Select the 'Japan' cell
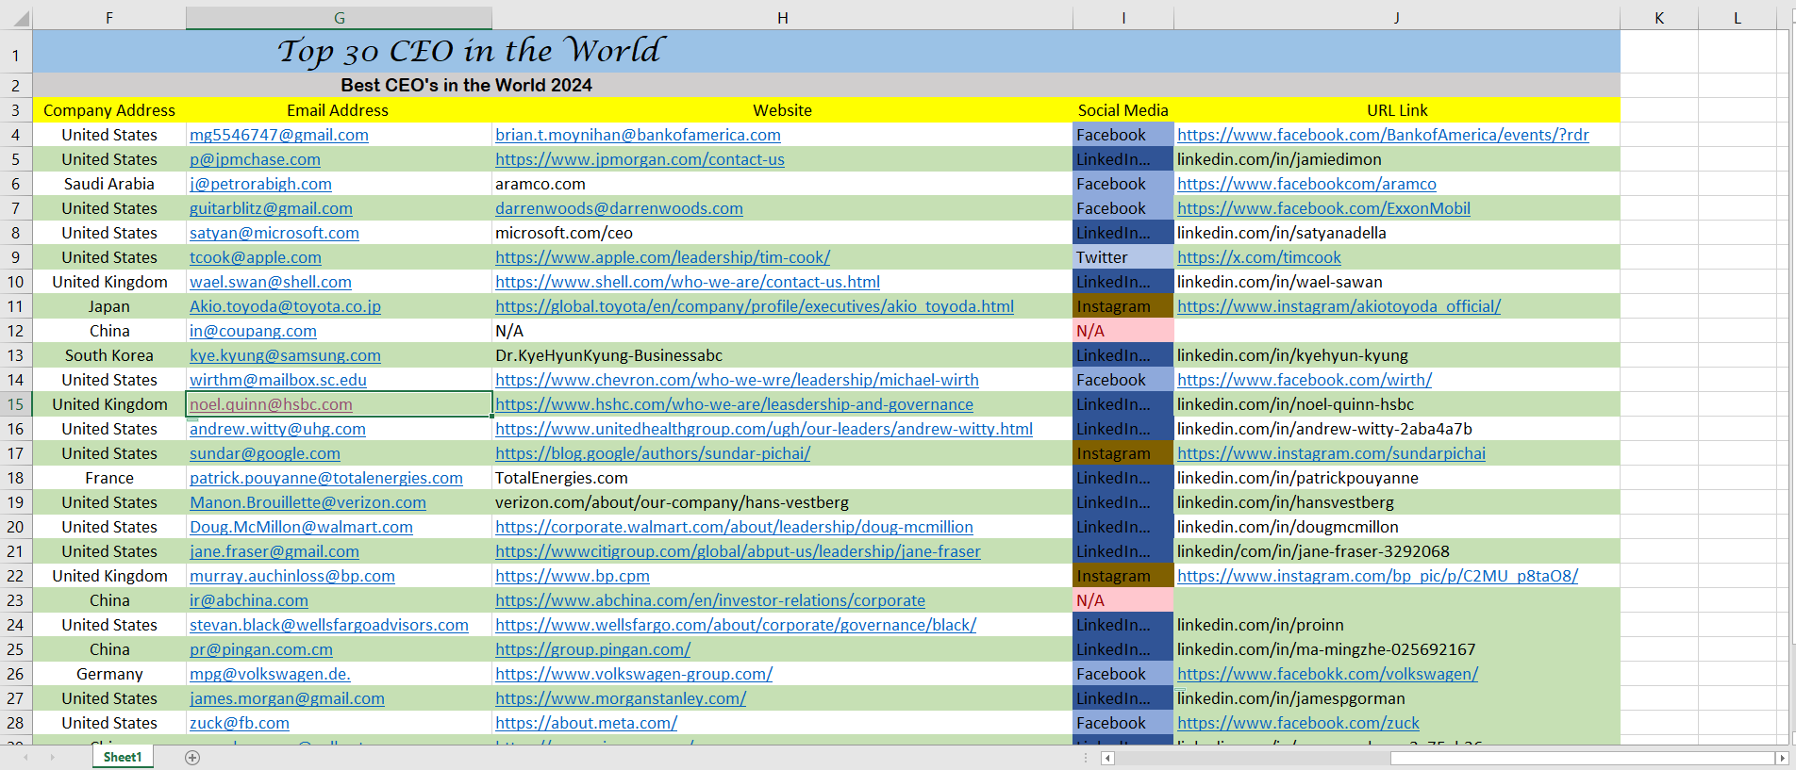Image resolution: width=1796 pixels, height=770 pixels. coord(109,306)
